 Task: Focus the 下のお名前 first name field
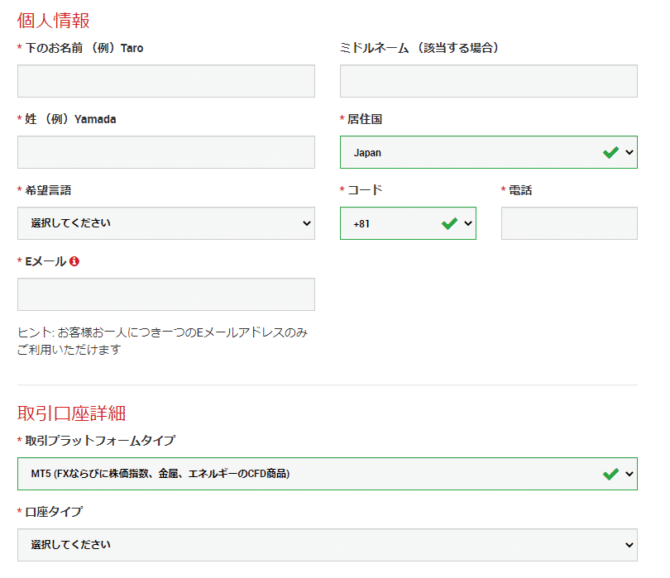click(166, 81)
